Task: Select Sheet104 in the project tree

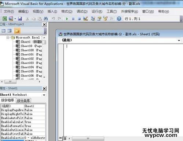Action: tap(29, 67)
